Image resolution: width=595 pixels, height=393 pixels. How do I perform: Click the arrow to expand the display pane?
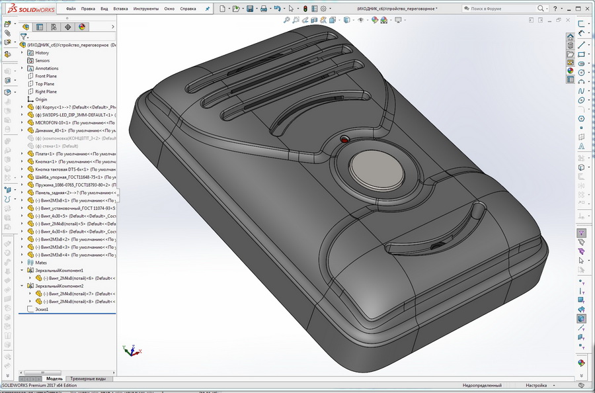coord(113,26)
